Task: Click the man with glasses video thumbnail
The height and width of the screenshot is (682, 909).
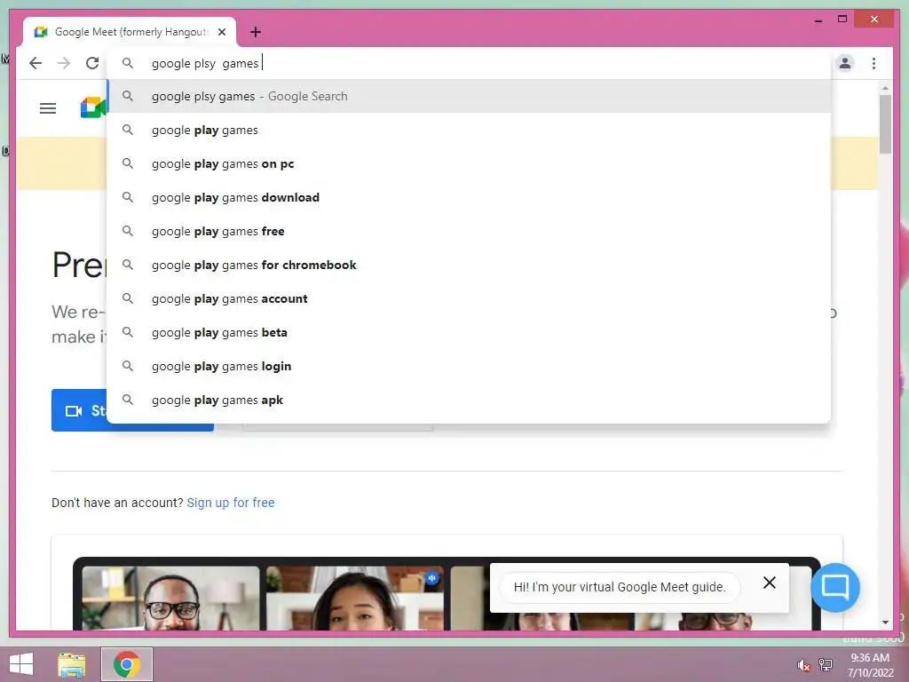Action: point(170,599)
